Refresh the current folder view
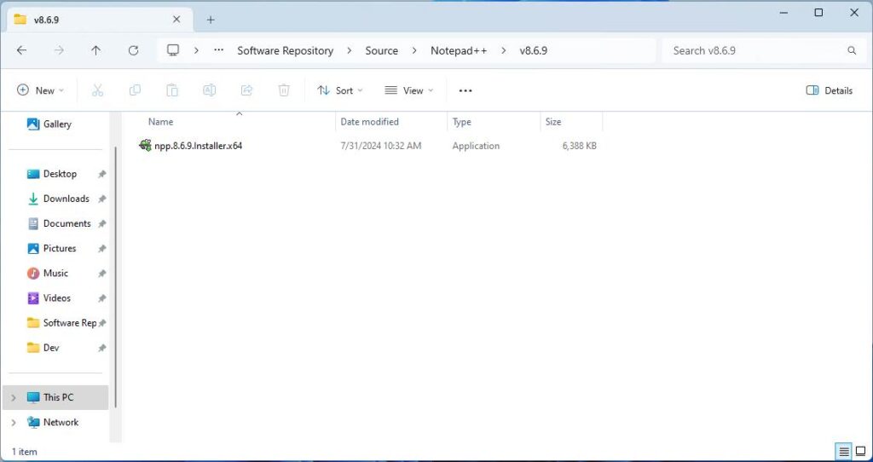The height and width of the screenshot is (462, 873). click(133, 50)
